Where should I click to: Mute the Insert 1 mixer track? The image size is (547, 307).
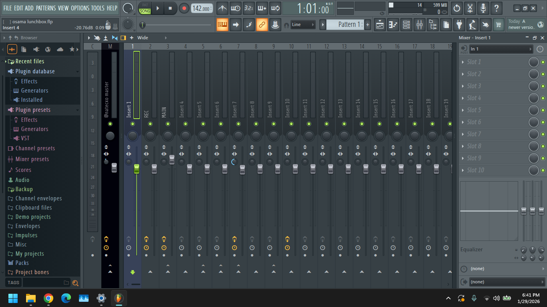coord(133,124)
